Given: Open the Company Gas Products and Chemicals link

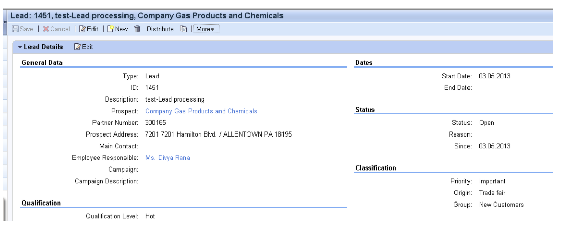Looking at the screenshot, I should pos(201,111).
